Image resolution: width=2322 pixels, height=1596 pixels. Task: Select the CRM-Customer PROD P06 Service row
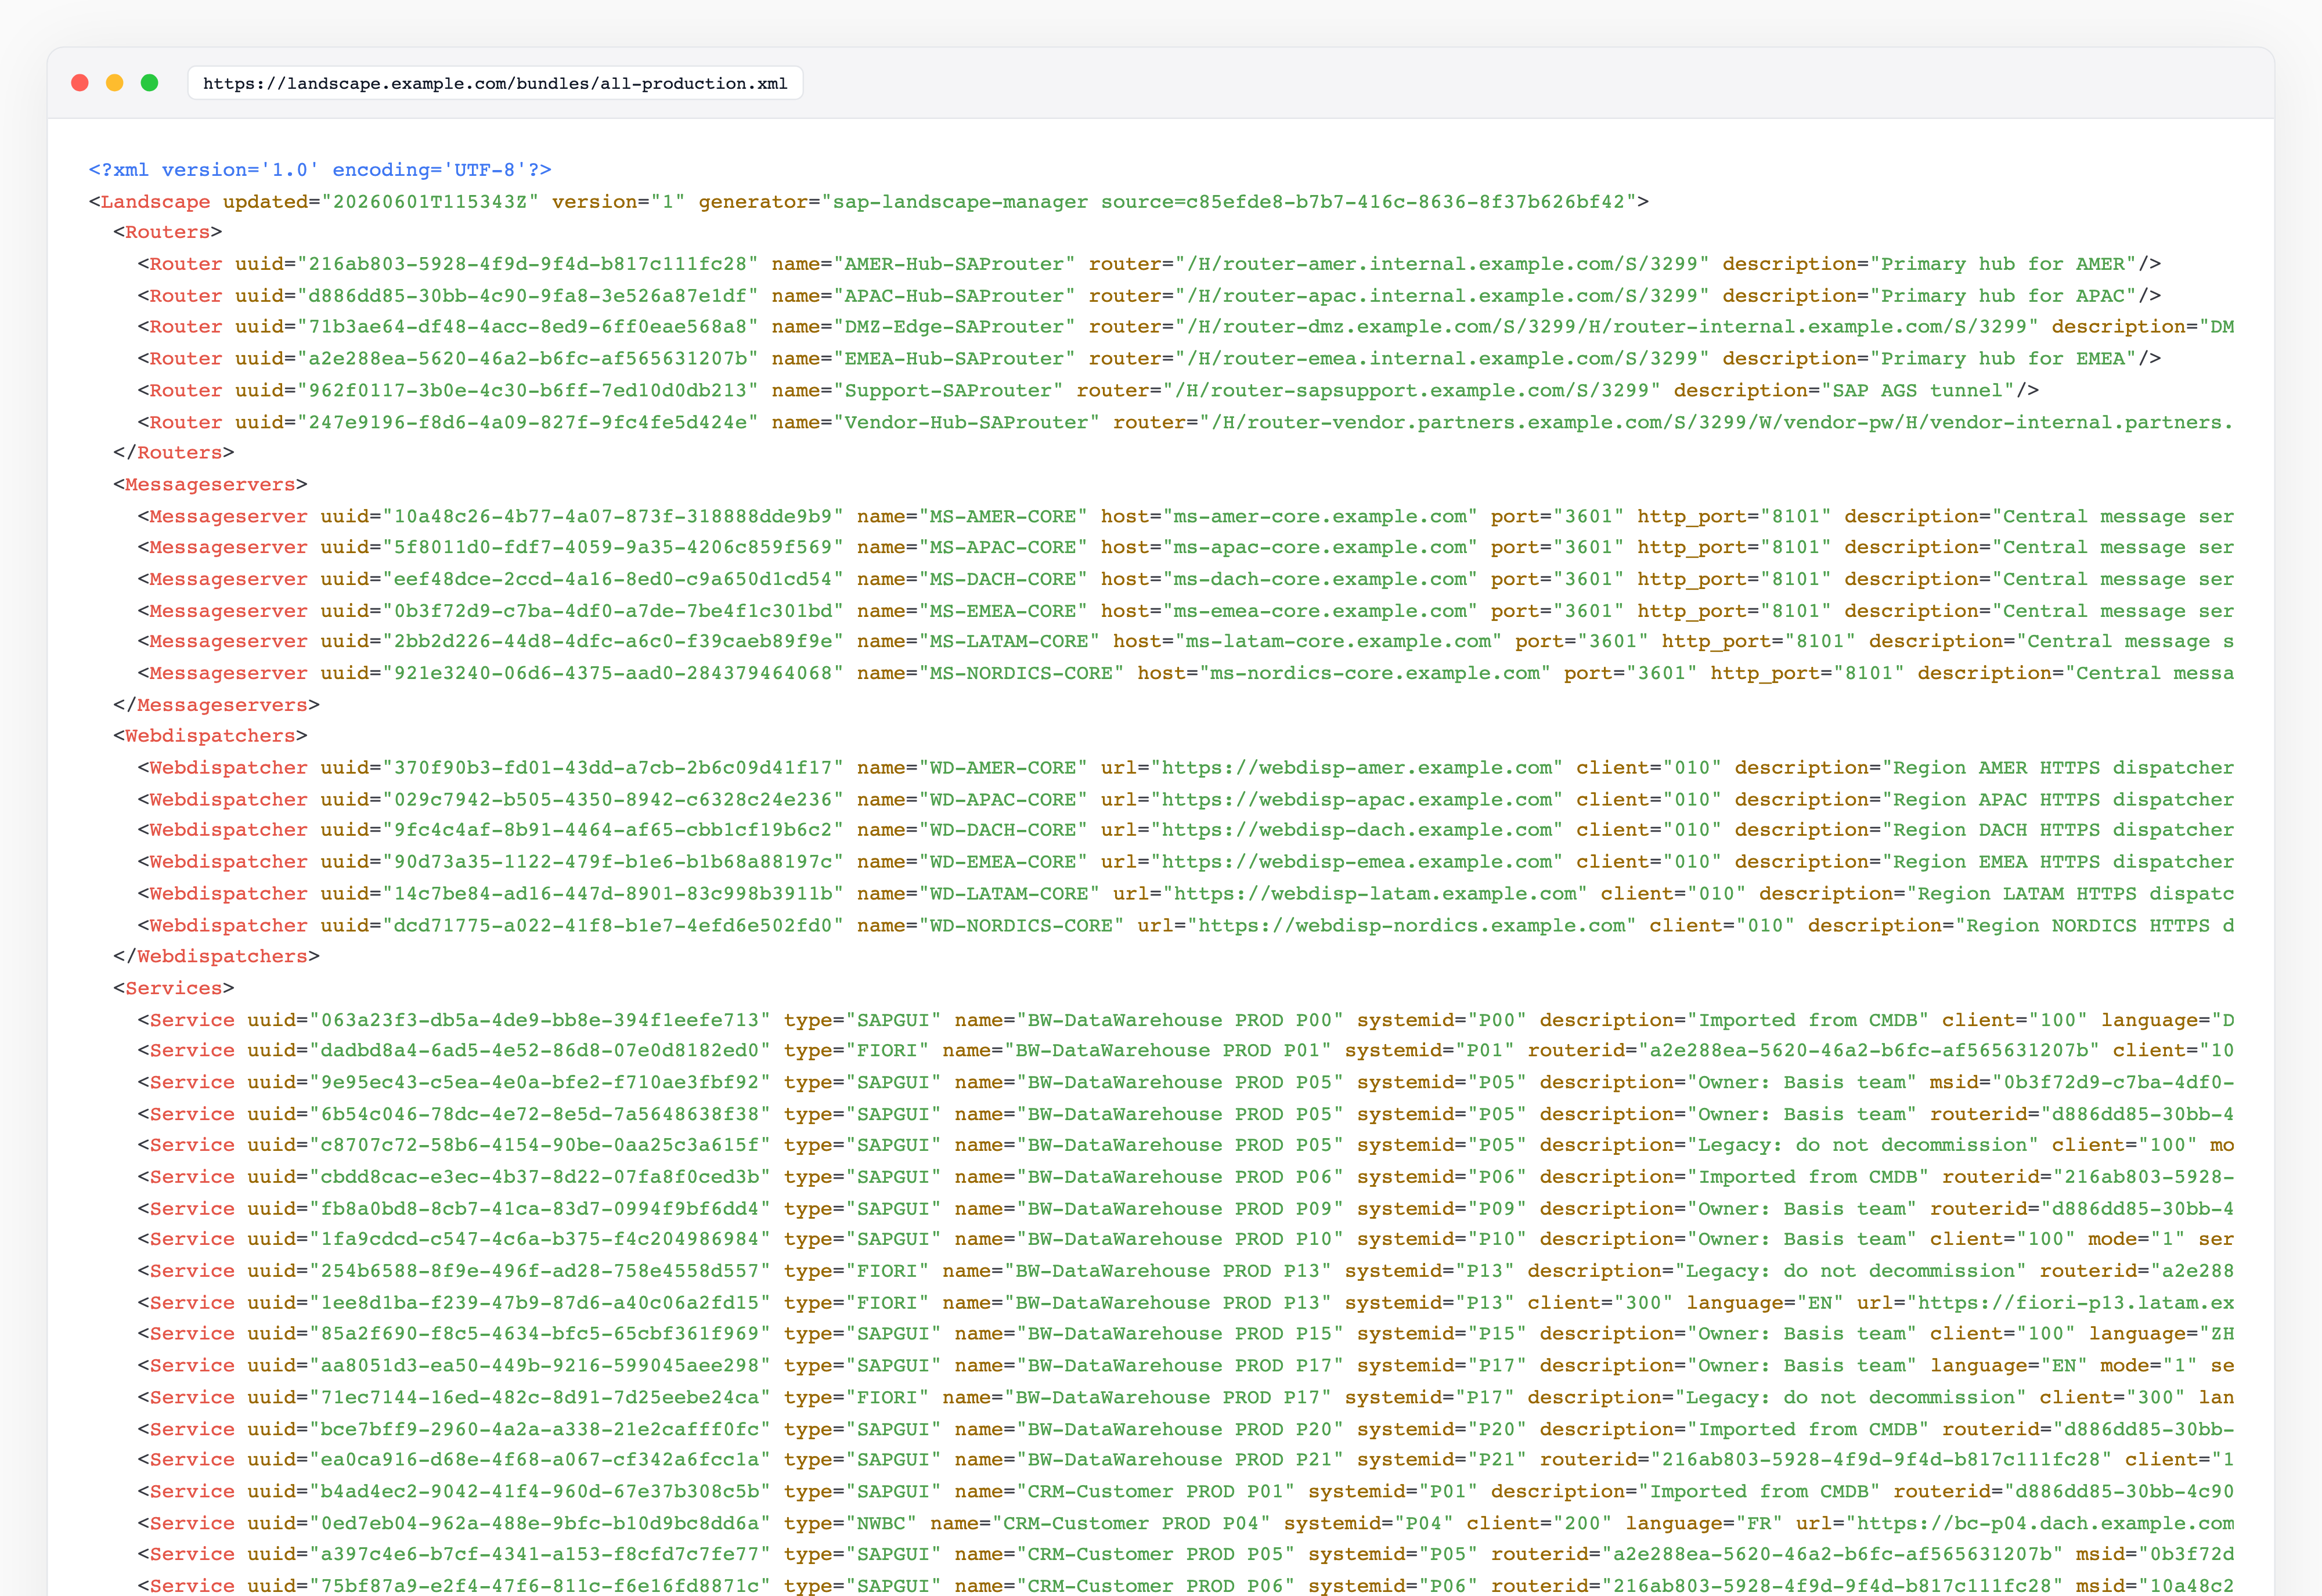1185,1585
